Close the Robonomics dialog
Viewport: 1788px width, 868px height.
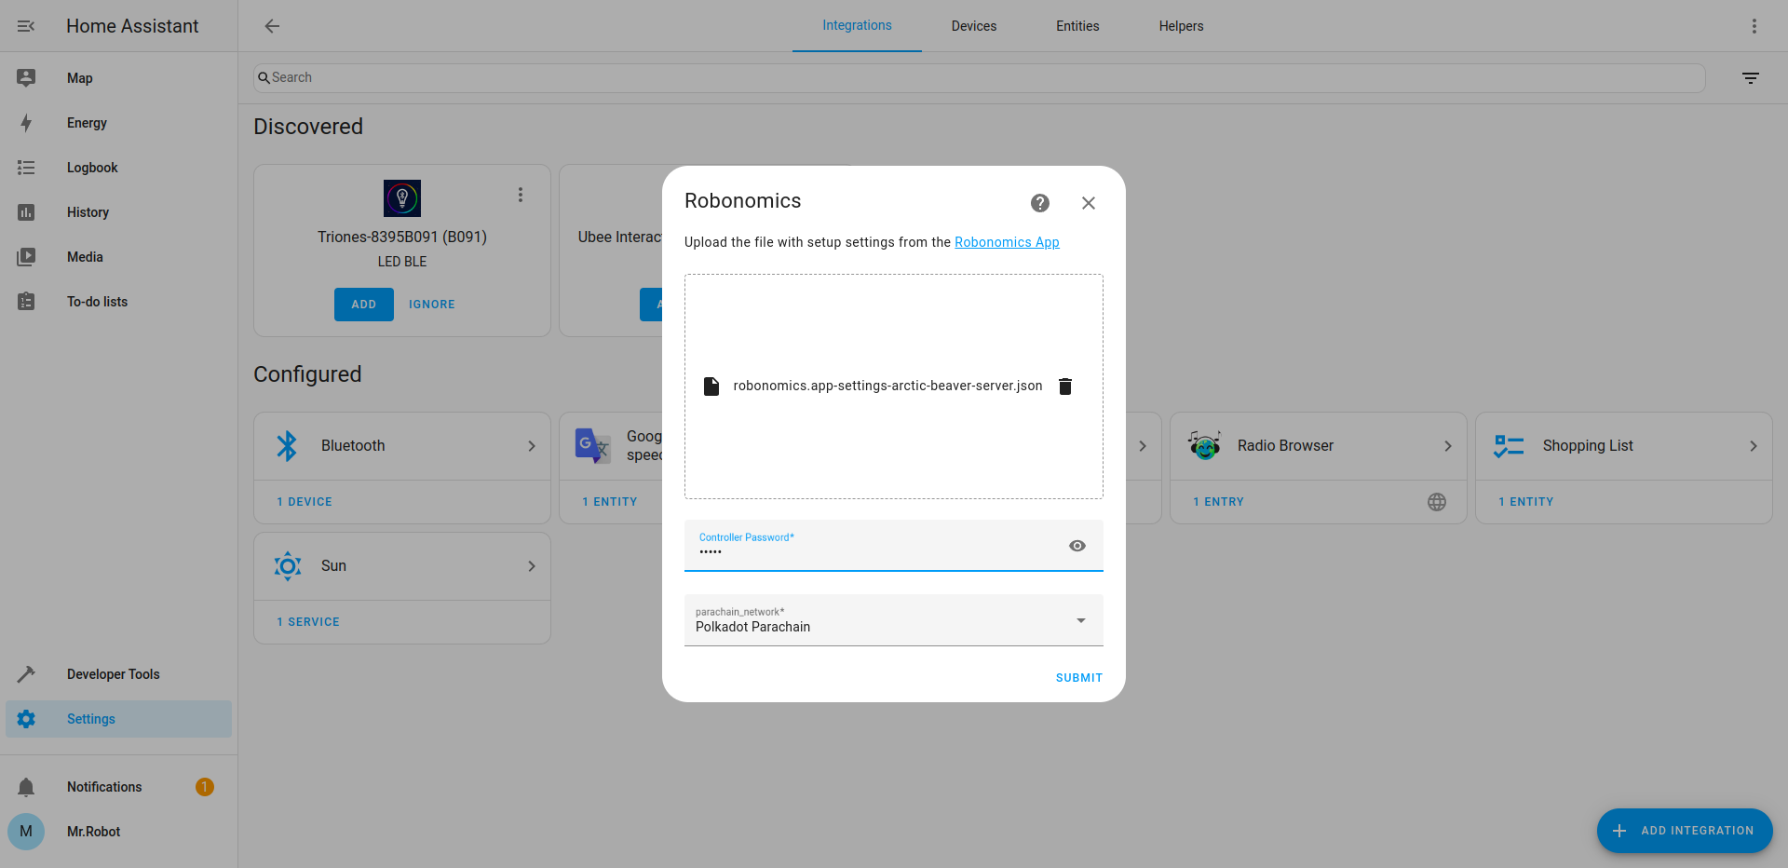point(1089,203)
